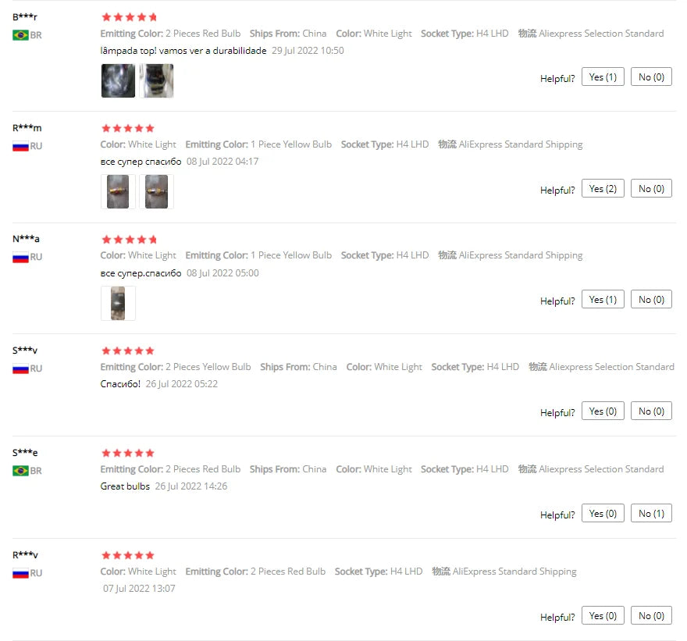Vote Yes (1) on N***a's review
Screen dimensions: 687x641
click(x=603, y=299)
